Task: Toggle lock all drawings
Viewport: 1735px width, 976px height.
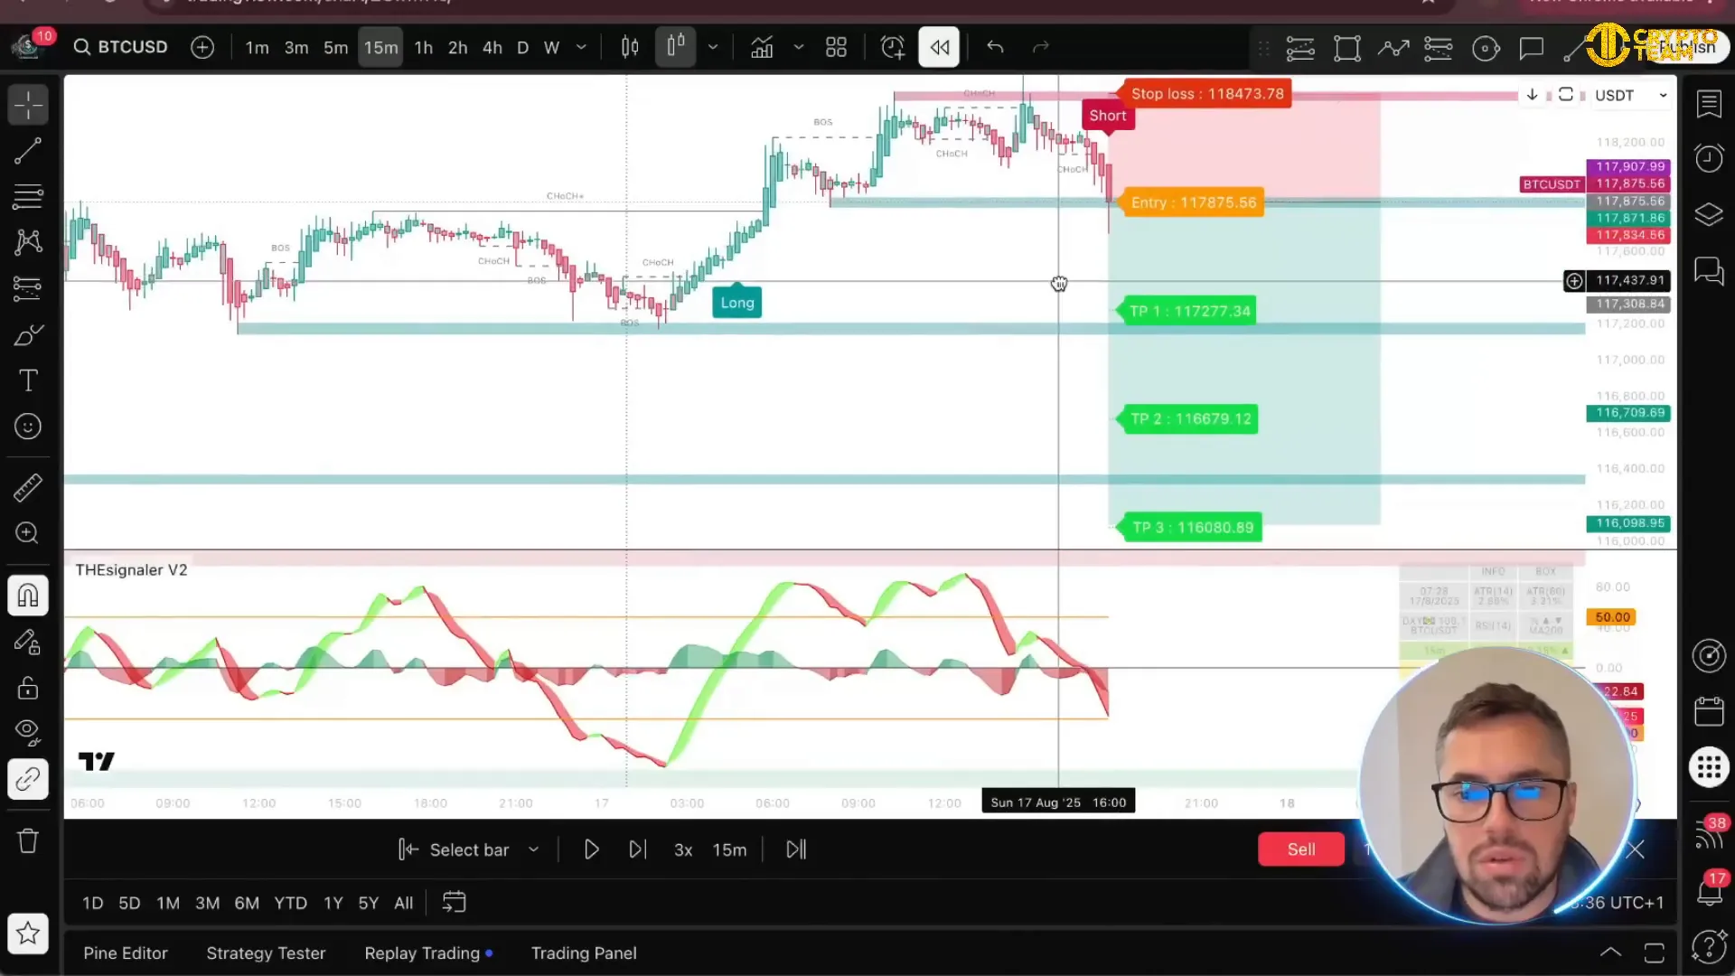Action: pos(28,688)
